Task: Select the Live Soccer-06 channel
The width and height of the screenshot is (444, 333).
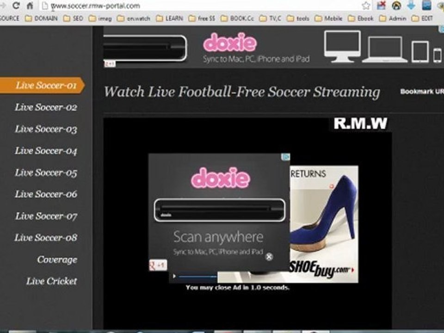Action: pyautogui.click(x=46, y=194)
